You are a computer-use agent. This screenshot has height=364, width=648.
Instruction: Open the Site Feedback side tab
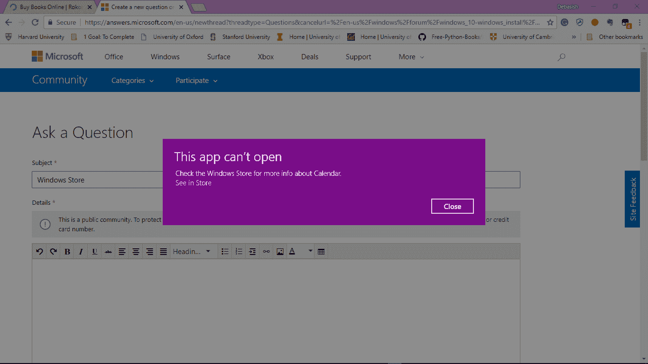click(632, 199)
